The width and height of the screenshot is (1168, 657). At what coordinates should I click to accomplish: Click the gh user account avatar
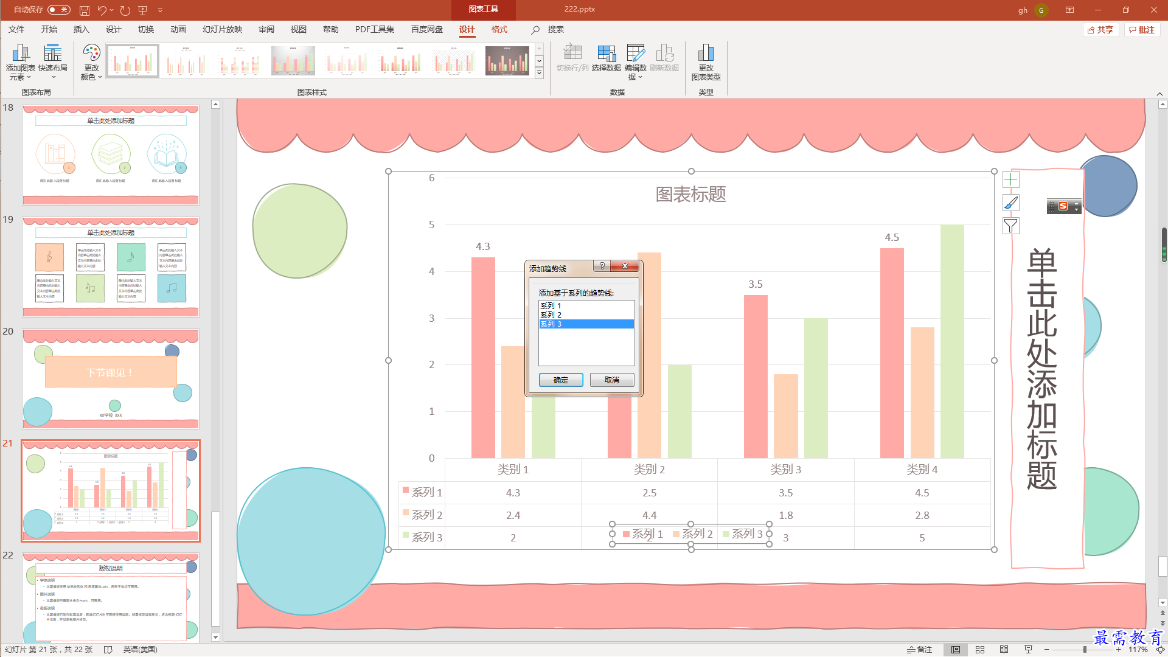pyautogui.click(x=1041, y=10)
